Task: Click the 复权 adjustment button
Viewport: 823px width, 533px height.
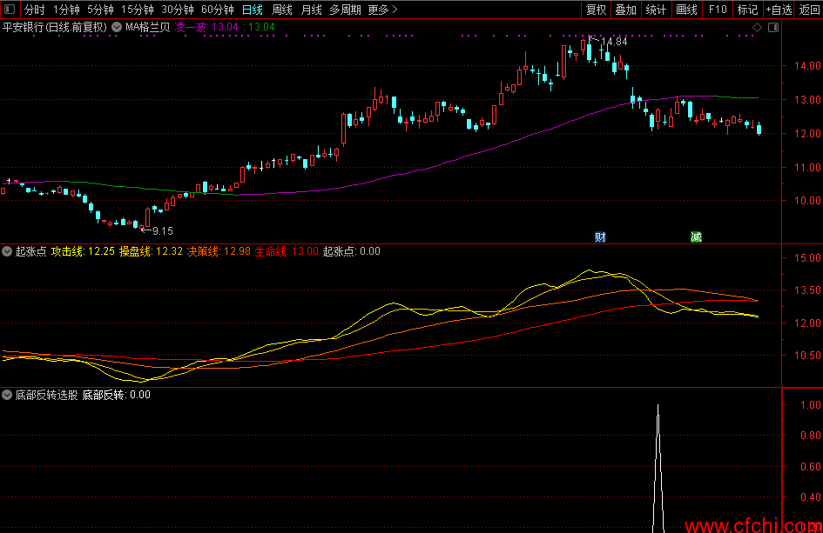Action: tap(597, 10)
